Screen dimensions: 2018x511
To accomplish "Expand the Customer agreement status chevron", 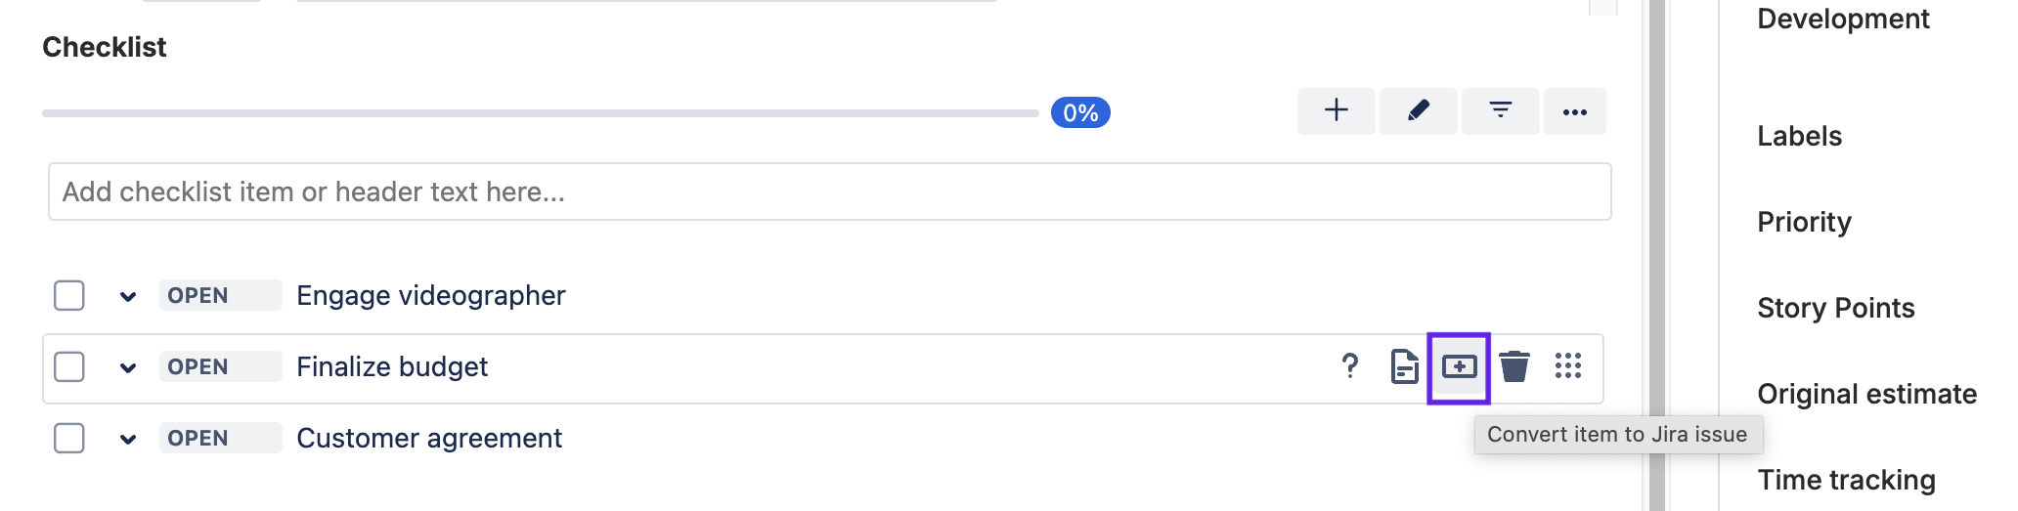I will click(128, 439).
